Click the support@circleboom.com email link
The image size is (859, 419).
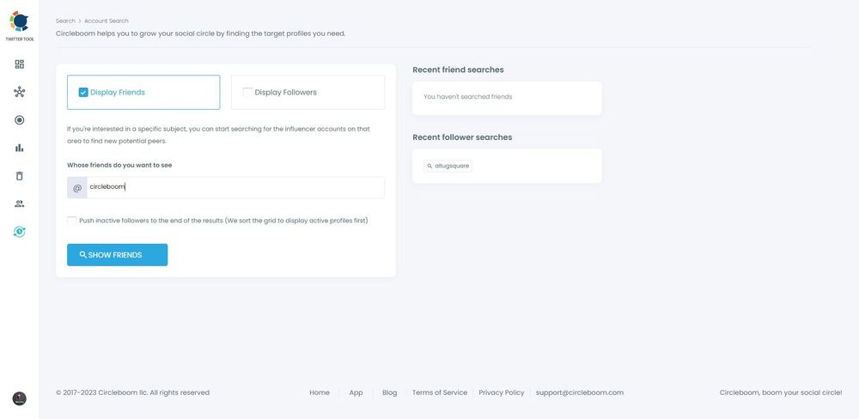(579, 392)
